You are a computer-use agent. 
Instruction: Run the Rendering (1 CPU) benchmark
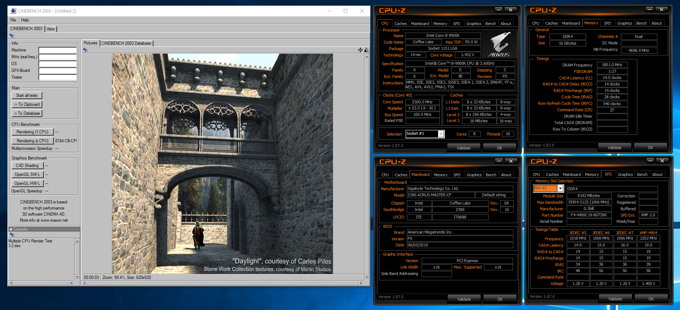click(x=33, y=132)
